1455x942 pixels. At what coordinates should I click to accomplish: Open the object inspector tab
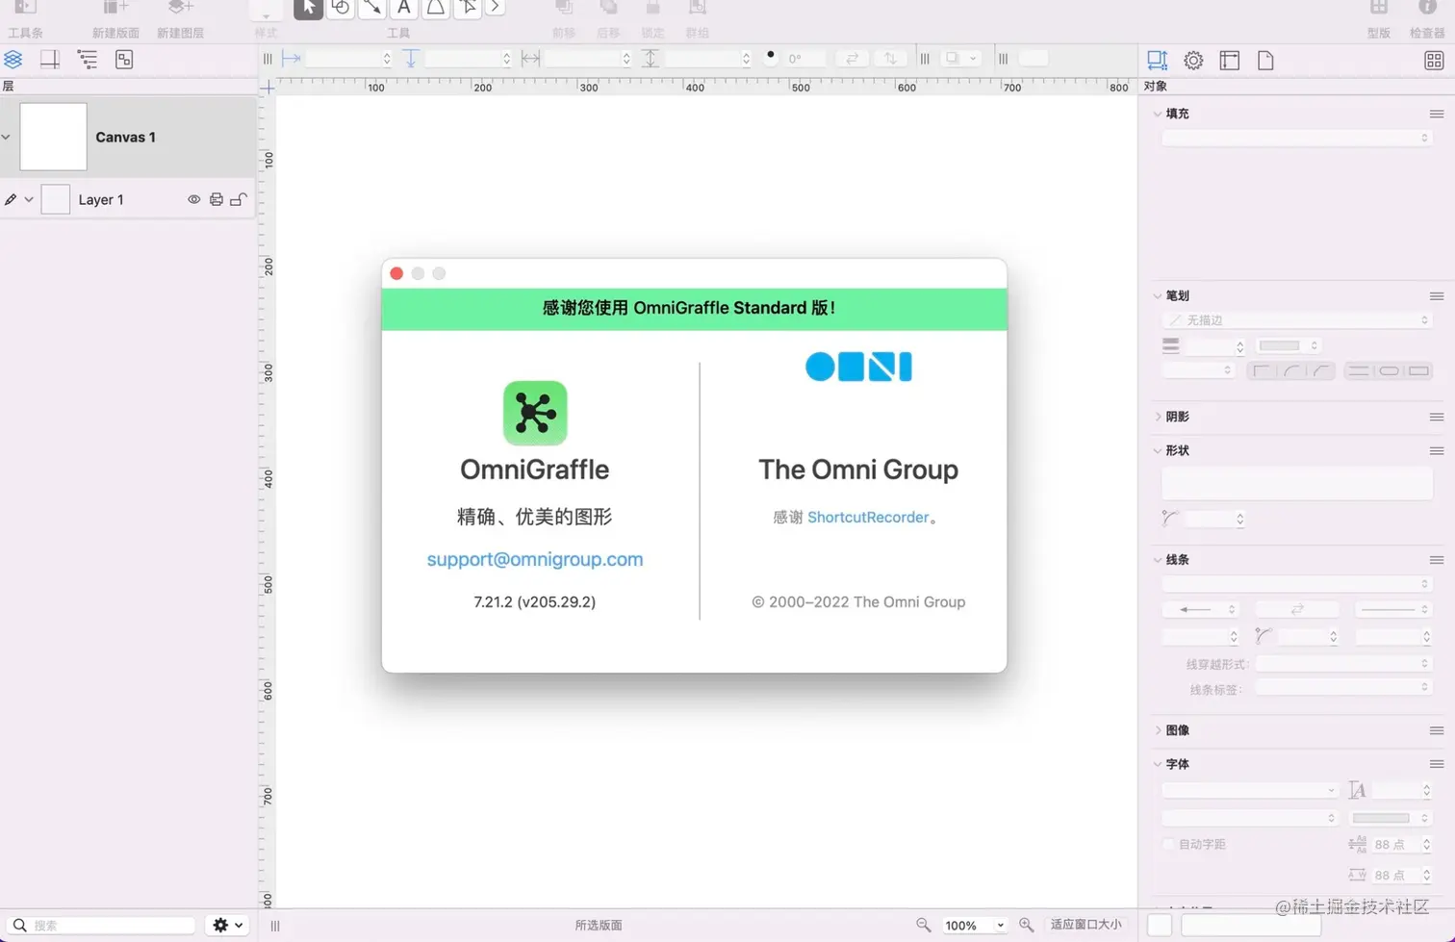(x=1157, y=60)
